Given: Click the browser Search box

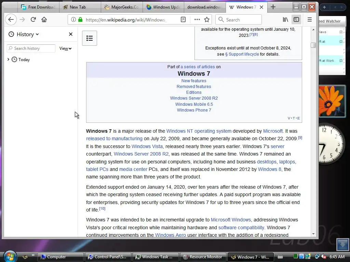Looking at the screenshot, I should [238, 19].
